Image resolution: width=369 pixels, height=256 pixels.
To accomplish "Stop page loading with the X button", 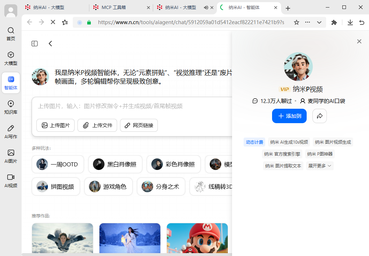I will click(53, 22).
